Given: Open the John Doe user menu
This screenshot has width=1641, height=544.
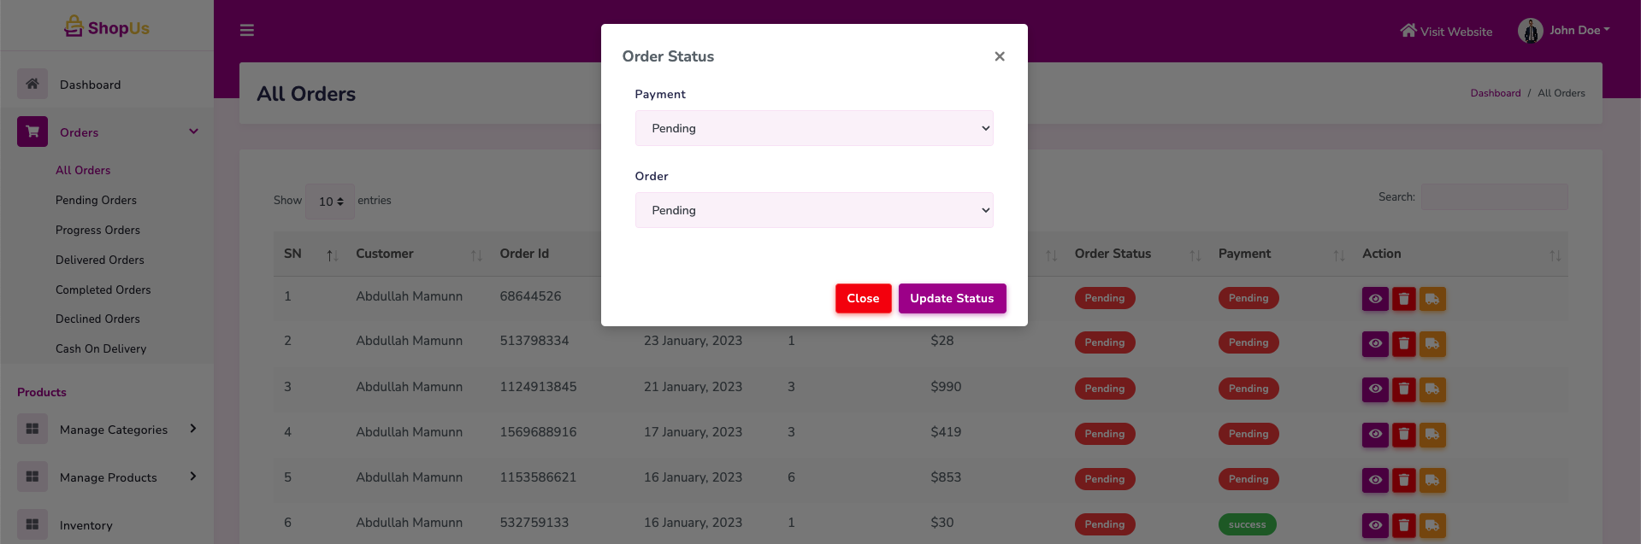Looking at the screenshot, I should 1564,31.
